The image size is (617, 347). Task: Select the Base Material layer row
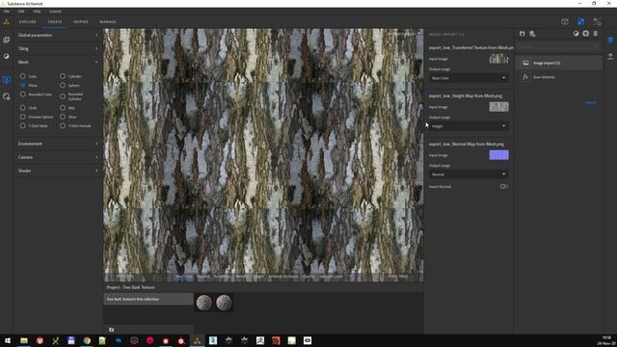coord(559,77)
